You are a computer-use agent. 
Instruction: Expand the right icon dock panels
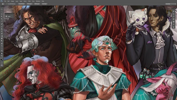pos(173,9)
